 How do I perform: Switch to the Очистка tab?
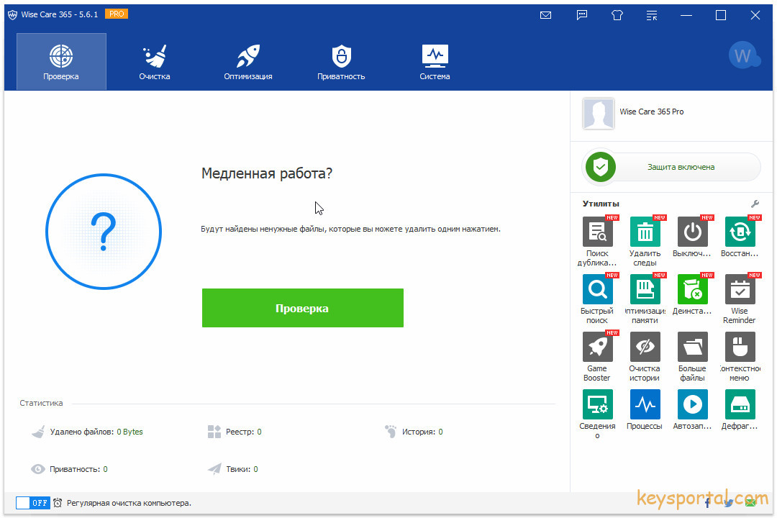coord(155,62)
